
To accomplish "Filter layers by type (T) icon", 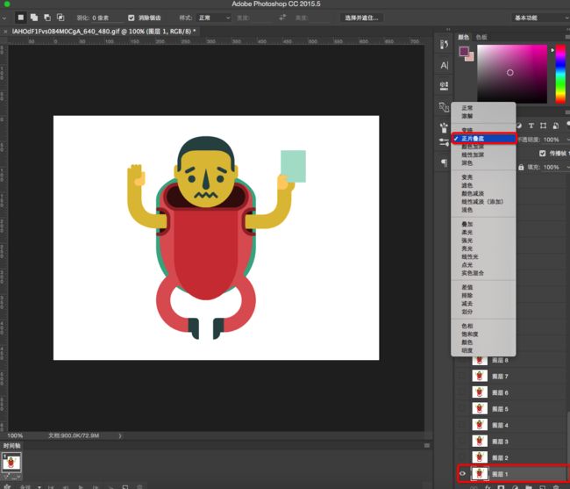I will tap(531, 126).
